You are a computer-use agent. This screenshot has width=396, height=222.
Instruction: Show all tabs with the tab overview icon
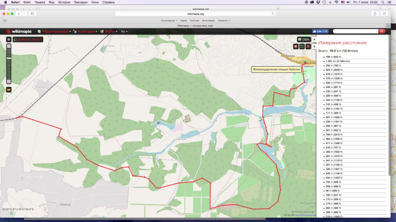pyautogui.click(x=385, y=14)
